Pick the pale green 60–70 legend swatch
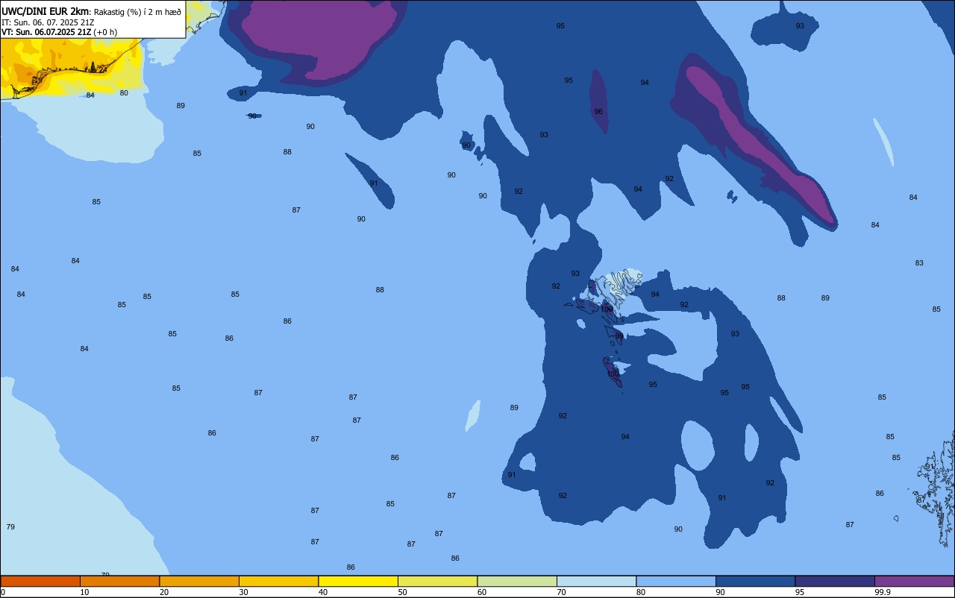This screenshot has height=598, width=955. click(x=517, y=581)
